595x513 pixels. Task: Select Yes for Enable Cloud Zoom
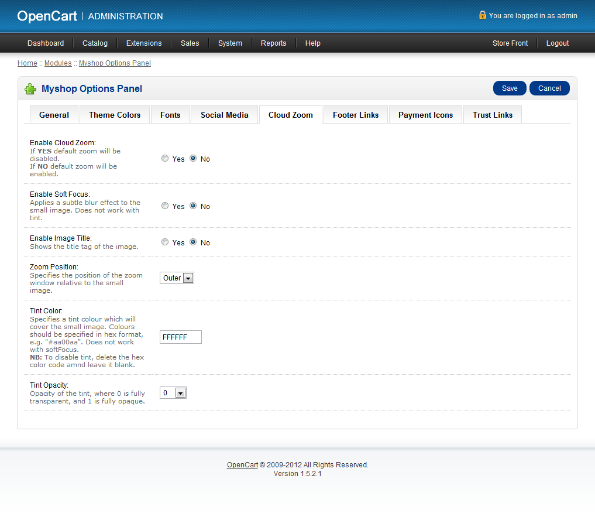pyautogui.click(x=164, y=158)
